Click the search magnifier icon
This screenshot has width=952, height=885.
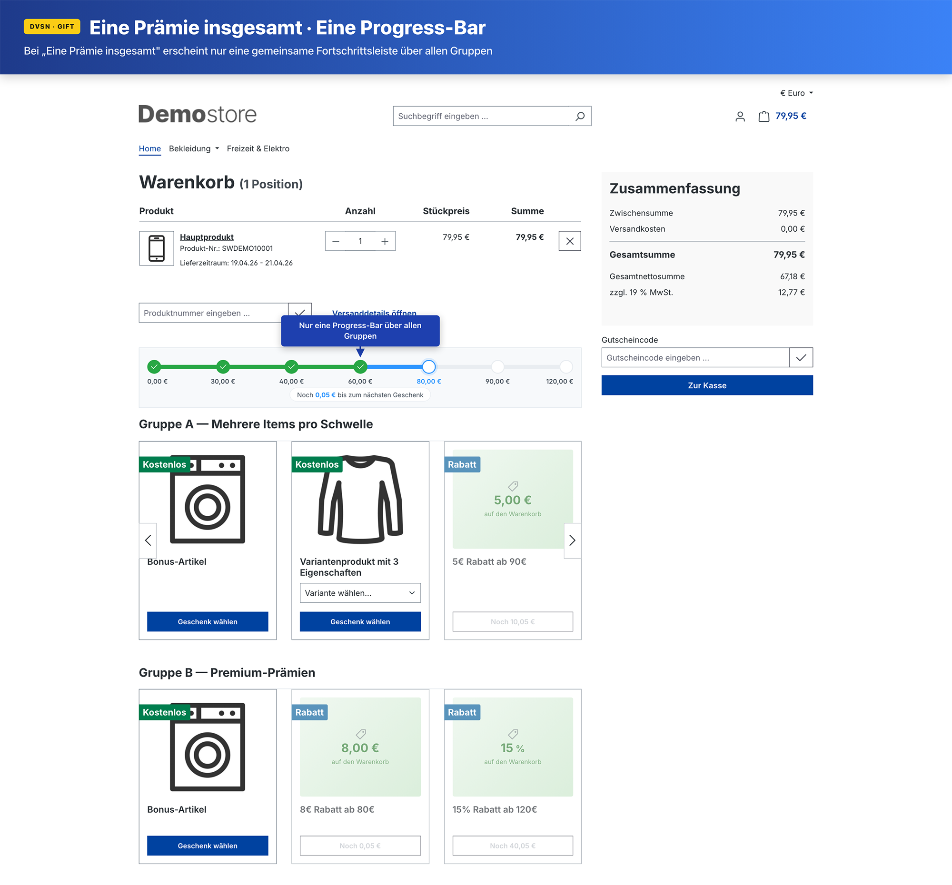[579, 116]
